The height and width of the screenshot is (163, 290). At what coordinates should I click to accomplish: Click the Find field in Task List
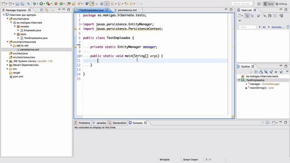tap(247, 27)
